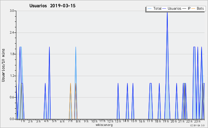This screenshot has width=208, height=128.
Task: Click the light blue total peak near 8 h
Action: coord(76,47)
